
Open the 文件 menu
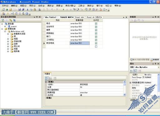(x=5, y=6)
